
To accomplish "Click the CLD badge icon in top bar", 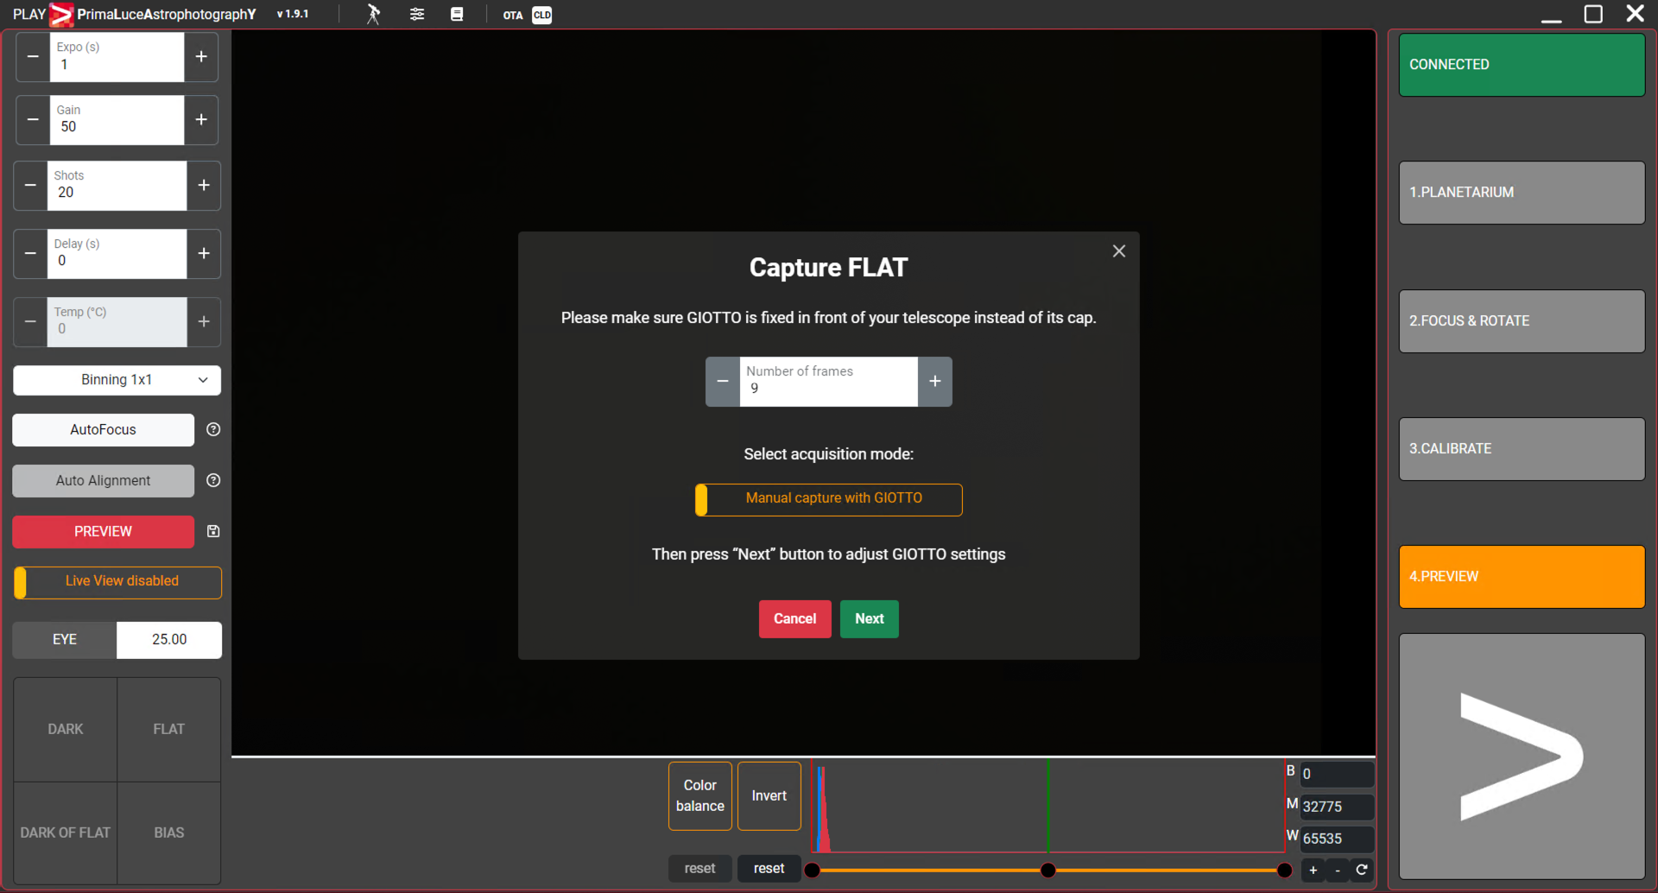I will [x=542, y=15].
